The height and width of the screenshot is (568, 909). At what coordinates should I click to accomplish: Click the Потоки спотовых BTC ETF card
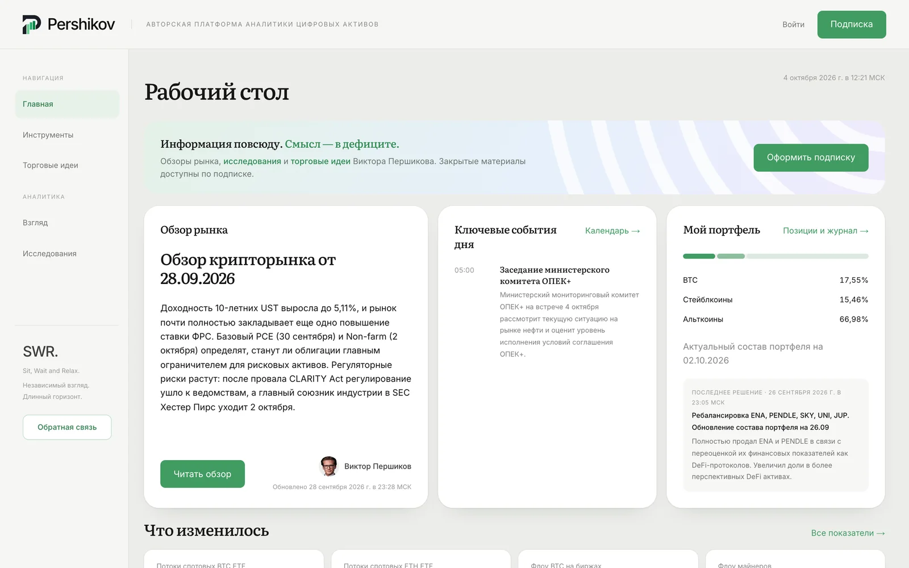[233, 559]
